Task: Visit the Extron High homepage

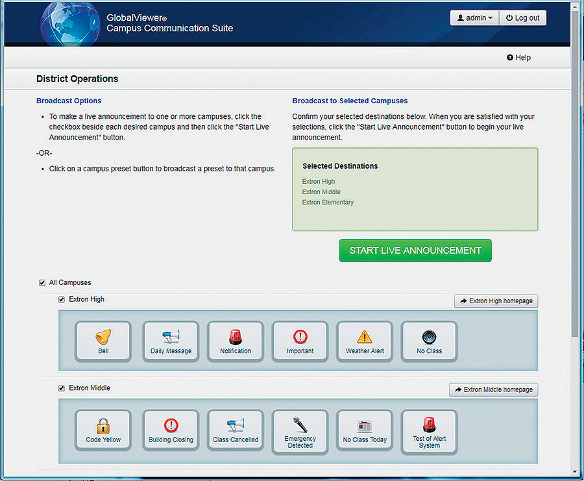Action: pos(496,301)
